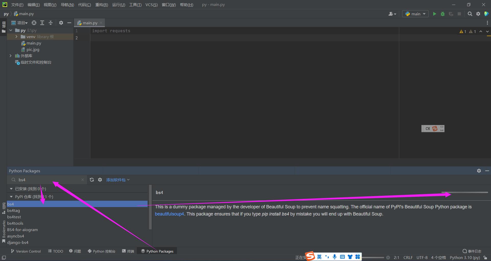
Task: Open the 添加软件包 dropdown
Action: tap(118, 180)
